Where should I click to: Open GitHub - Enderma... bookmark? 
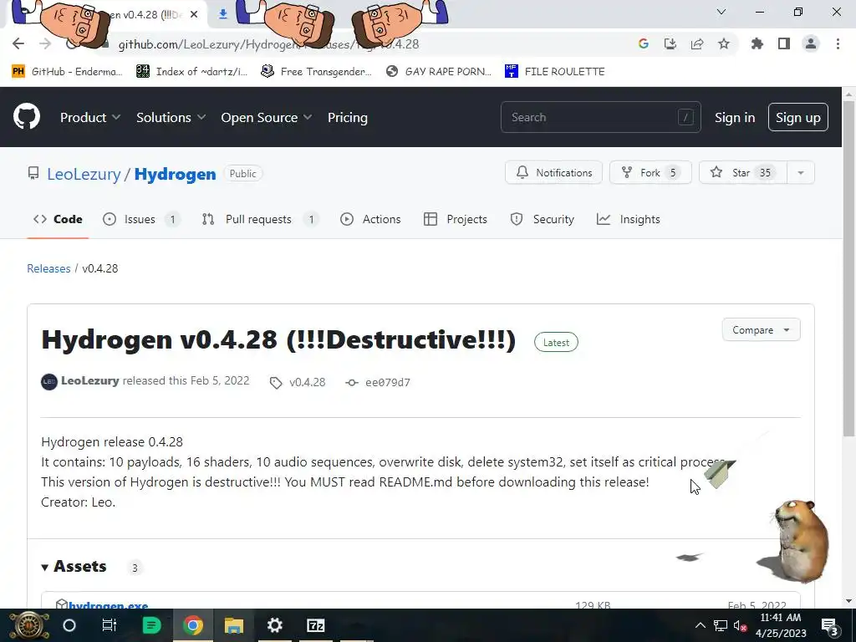tap(67, 72)
